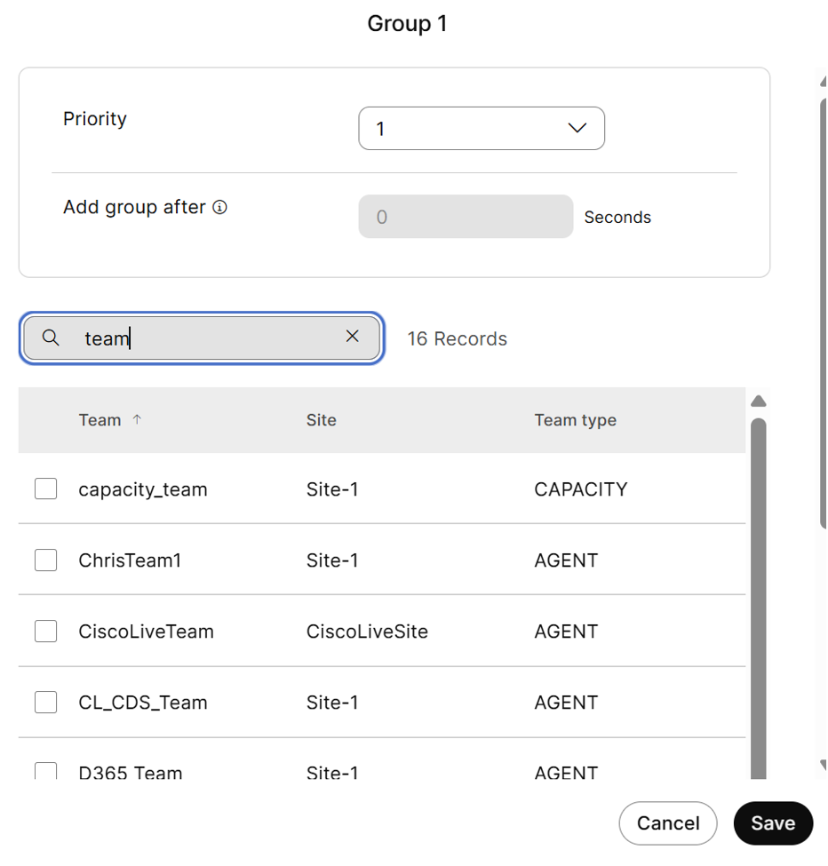828x866 pixels.
Task: Enable the CL_CDS_Team checkbox
Action: pyautogui.click(x=46, y=703)
